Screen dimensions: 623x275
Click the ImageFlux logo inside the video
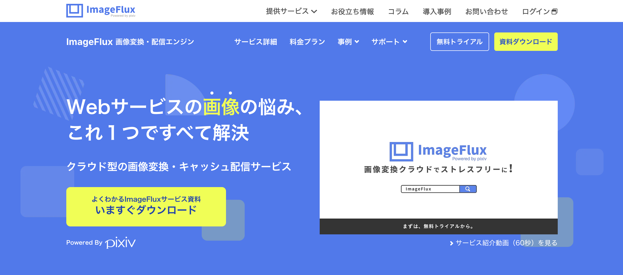point(438,152)
